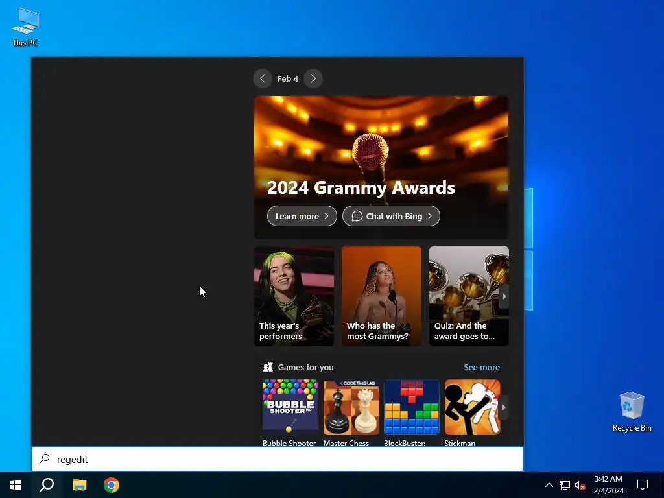Click the chess icon beside Games for you

[268, 367]
